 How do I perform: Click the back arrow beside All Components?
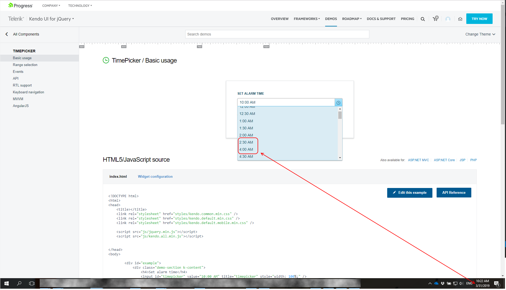(x=7, y=34)
